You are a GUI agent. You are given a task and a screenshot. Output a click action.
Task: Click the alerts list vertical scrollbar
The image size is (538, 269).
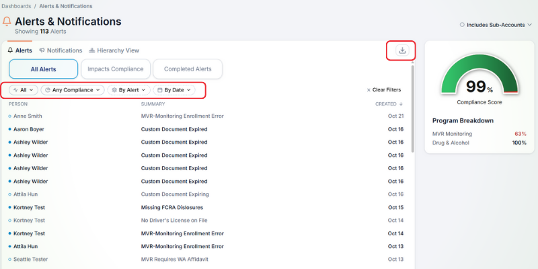412,108
